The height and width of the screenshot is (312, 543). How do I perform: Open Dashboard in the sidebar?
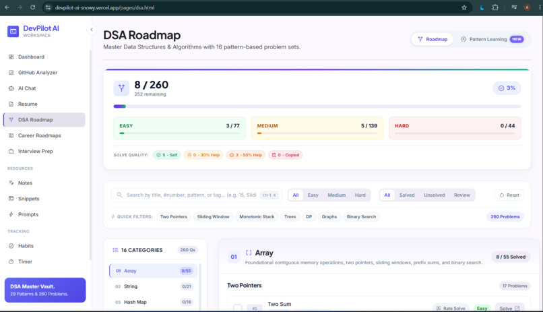pyautogui.click(x=44, y=57)
